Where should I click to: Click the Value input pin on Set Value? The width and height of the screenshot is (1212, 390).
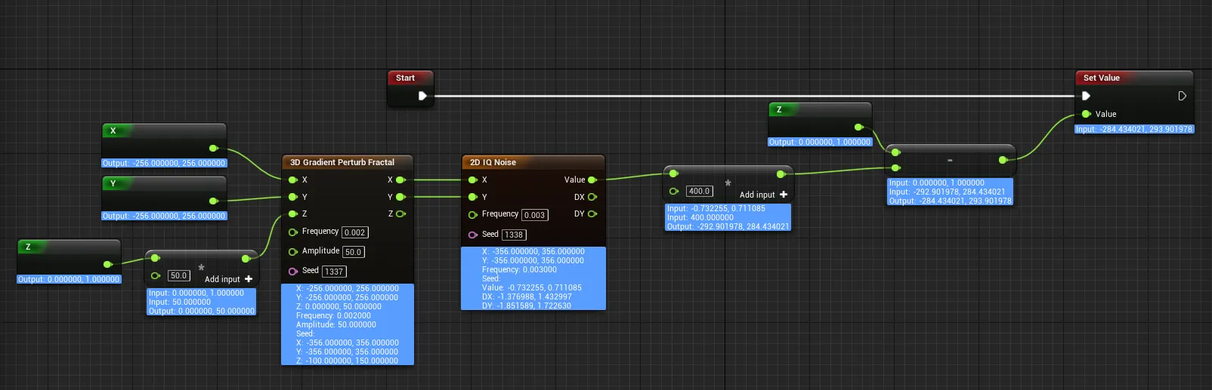pos(1086,114)
